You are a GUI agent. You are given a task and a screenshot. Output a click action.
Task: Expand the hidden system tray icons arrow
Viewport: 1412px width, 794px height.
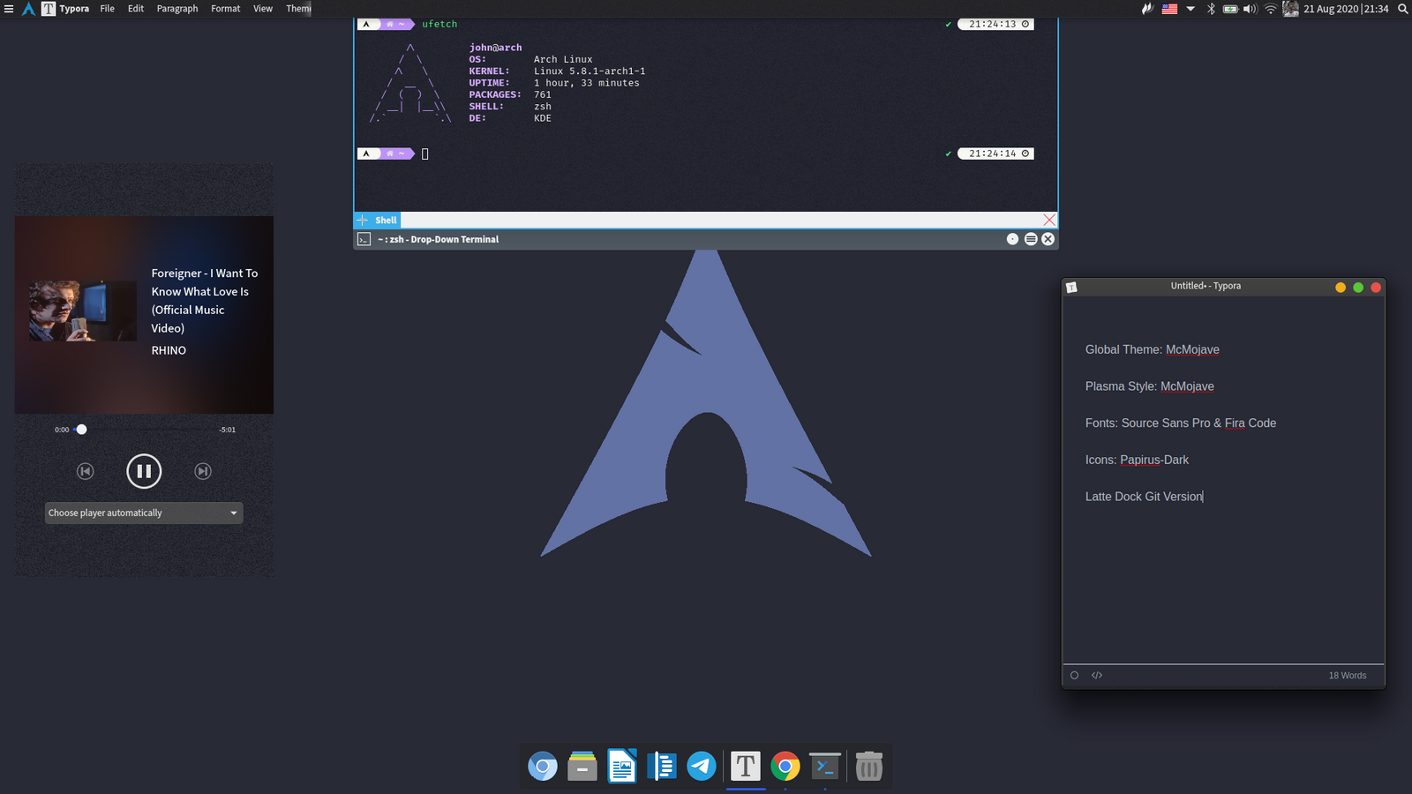[1190, 9]
